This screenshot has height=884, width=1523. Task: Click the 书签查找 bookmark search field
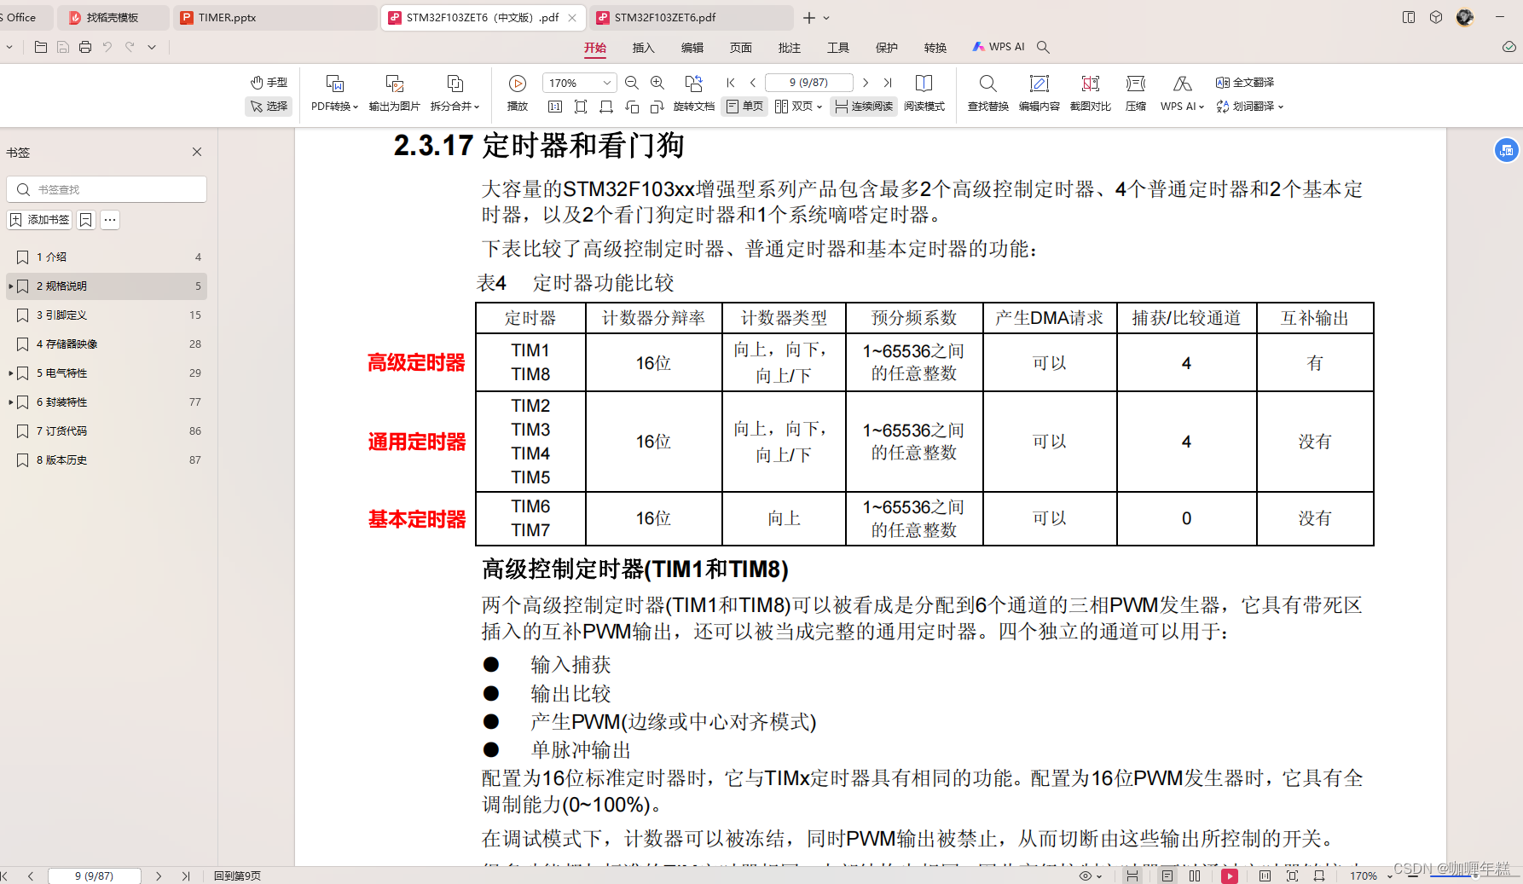pyautogui.click(x=107, y=189)
